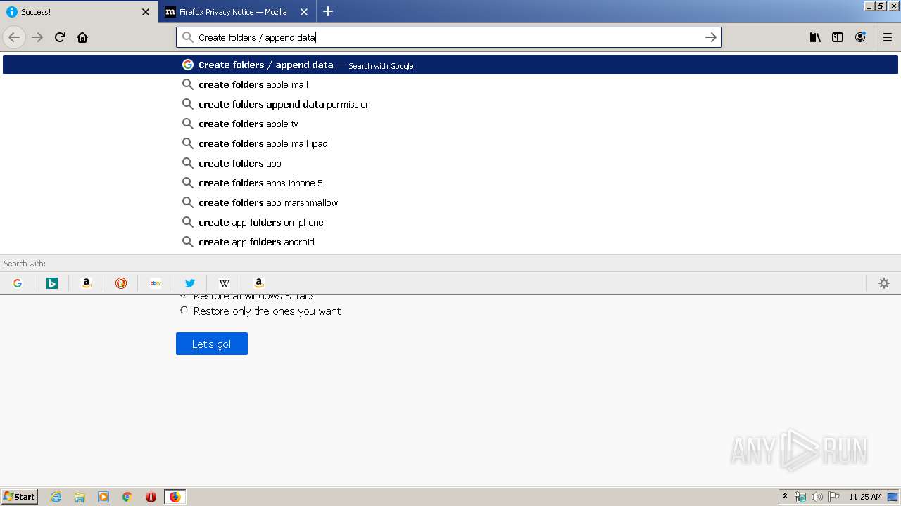Select suggestion 'create folders apple mail ipad'
Viewport: 901px width, 506px height.
pyautogui.click(x=450, y=143)
